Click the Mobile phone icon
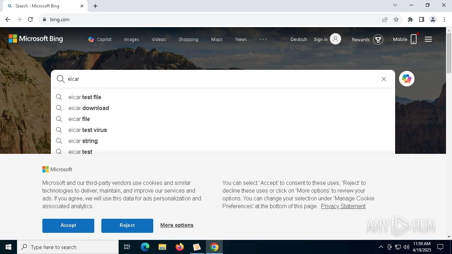This screenshot has height=254, width=452. (414, 39)
